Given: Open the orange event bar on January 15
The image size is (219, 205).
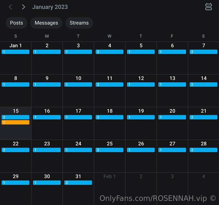Looking at the screenshot, I should (16, 122).
